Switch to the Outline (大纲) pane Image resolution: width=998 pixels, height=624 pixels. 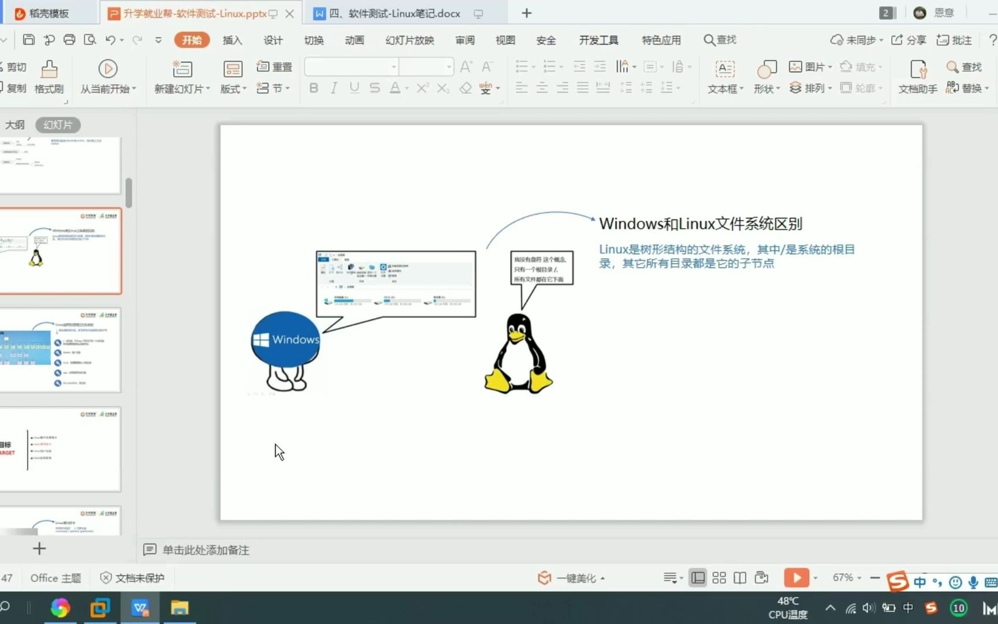coord(14,124)
